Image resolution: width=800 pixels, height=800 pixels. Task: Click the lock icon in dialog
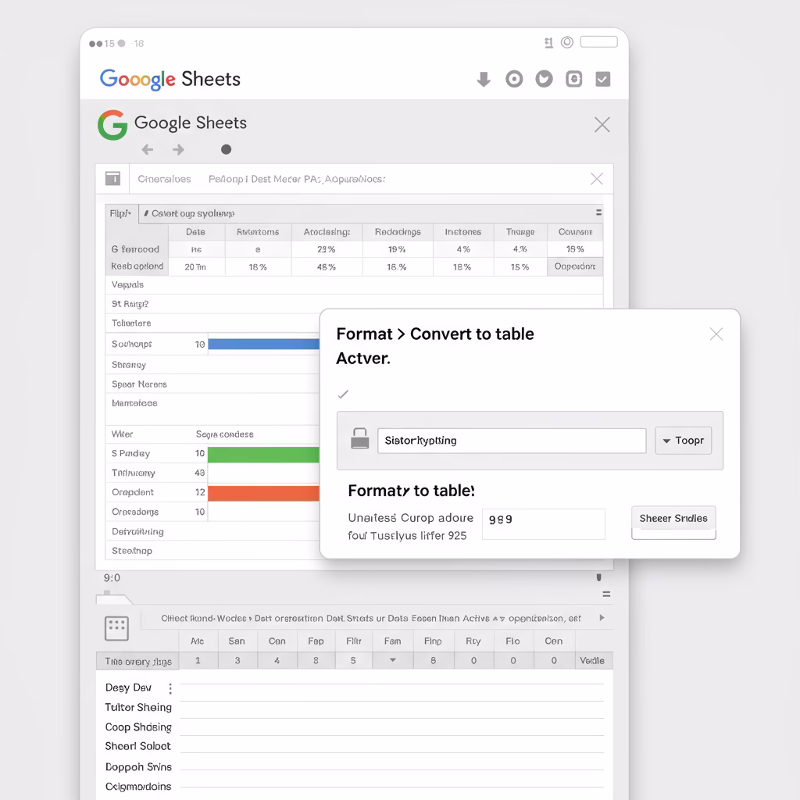[359, 439]
